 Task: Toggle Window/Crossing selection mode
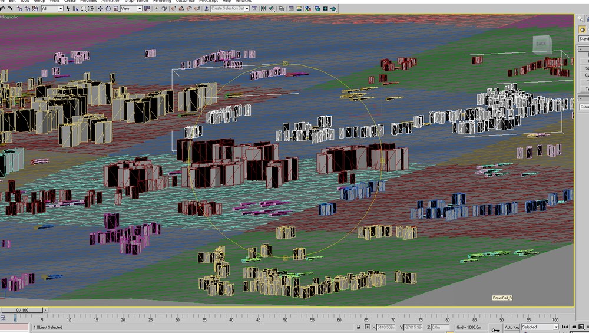click(x=91, y=8)
